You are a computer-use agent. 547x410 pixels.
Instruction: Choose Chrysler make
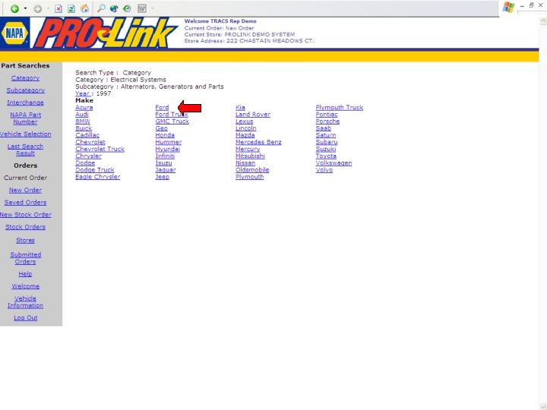point(88,156)
